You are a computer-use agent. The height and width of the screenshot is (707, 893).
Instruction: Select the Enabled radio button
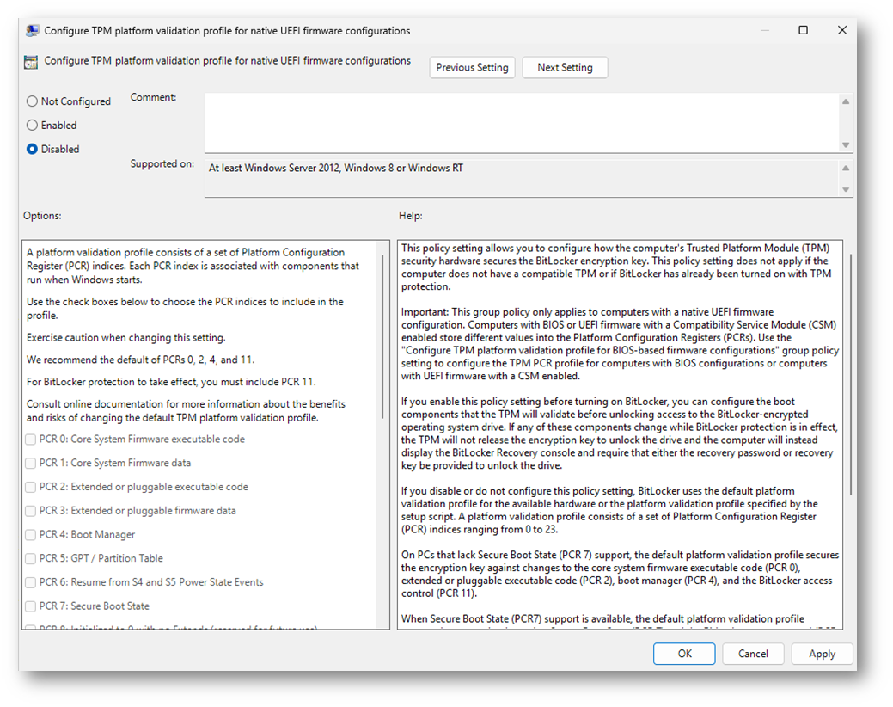(33, 126)
